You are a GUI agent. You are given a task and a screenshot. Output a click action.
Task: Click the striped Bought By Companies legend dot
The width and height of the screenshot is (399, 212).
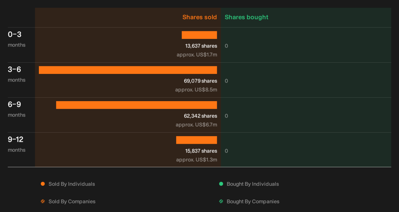coord(221,201)
